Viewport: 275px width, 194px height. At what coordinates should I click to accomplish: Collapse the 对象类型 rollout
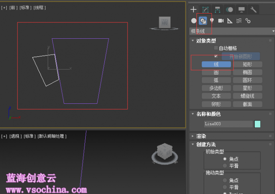coord(206,40)
